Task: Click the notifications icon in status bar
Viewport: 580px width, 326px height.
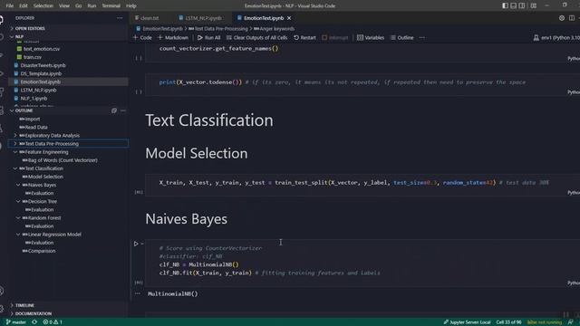Action: point(570,322)
